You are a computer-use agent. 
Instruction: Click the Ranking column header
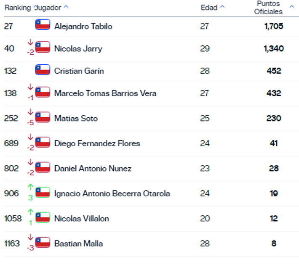click(x=17, y=8)
